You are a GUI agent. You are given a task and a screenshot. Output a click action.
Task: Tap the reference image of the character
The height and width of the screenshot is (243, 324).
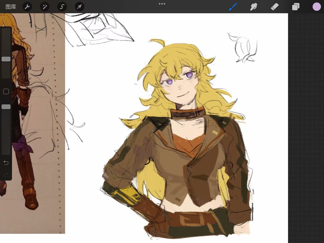(x=32, y=123)
